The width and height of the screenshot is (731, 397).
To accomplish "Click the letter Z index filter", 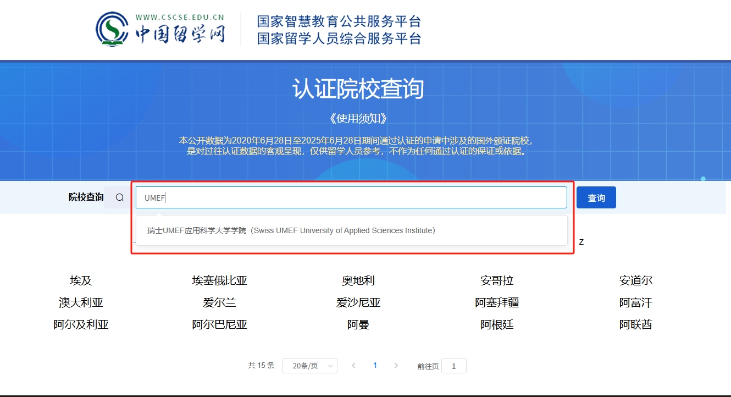I will click(582, 241).
